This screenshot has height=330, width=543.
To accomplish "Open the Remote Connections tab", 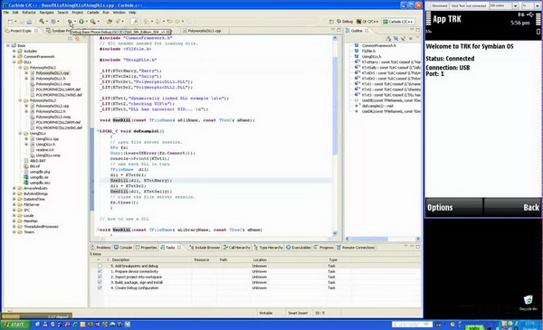I will (x=356, y=248).
